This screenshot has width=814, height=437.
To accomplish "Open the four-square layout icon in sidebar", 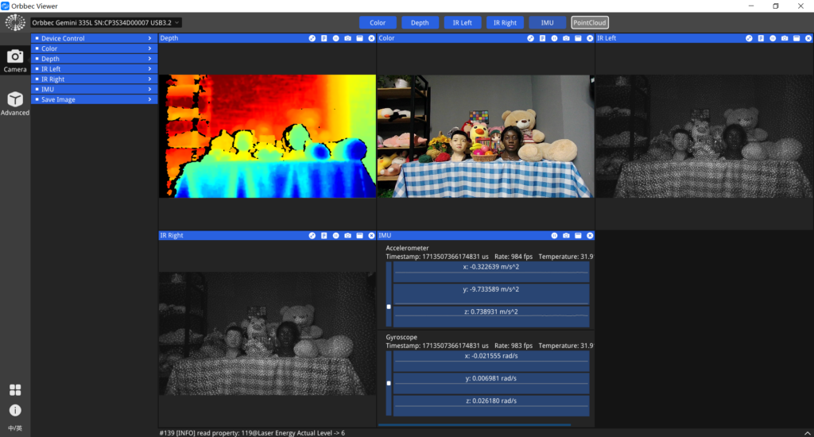I will point(15,390).
